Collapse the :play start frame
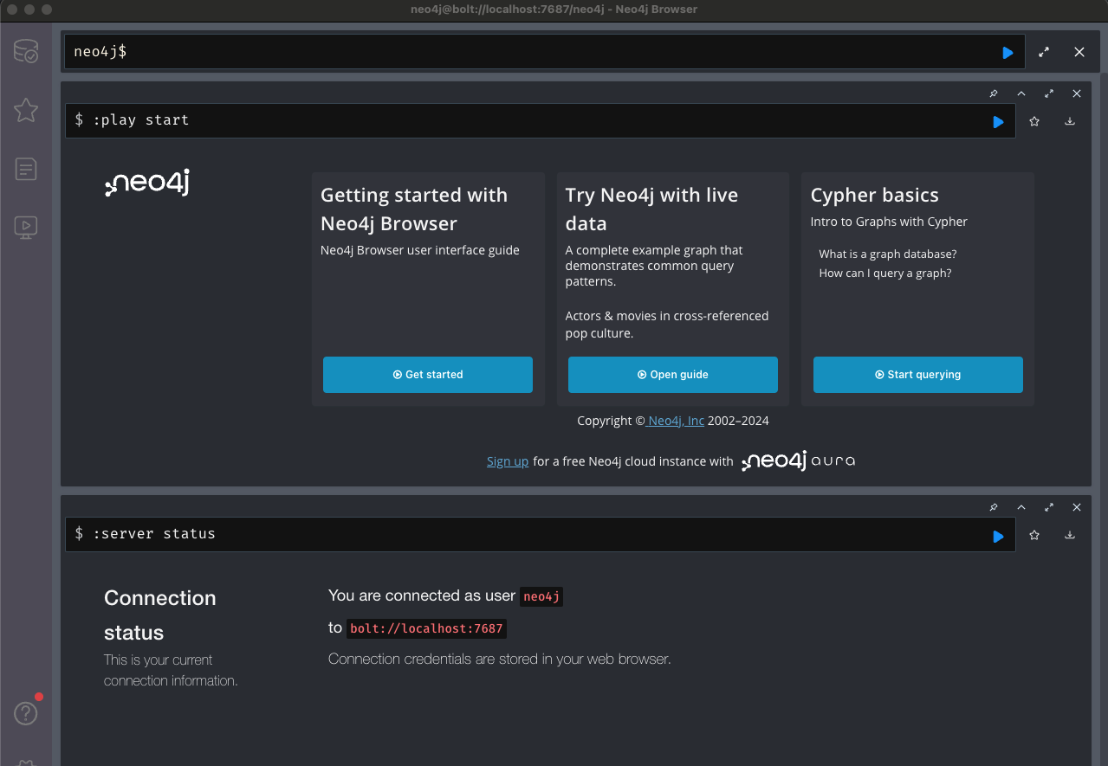This screenshot has width=1108, height=766. click(x=1021, y=93)
